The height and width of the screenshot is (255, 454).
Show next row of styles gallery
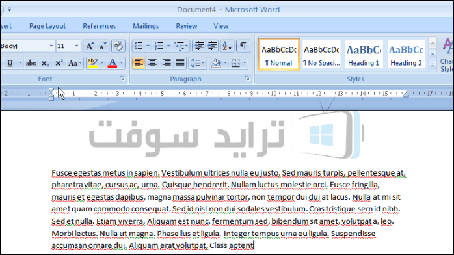[x=433, y=55]
